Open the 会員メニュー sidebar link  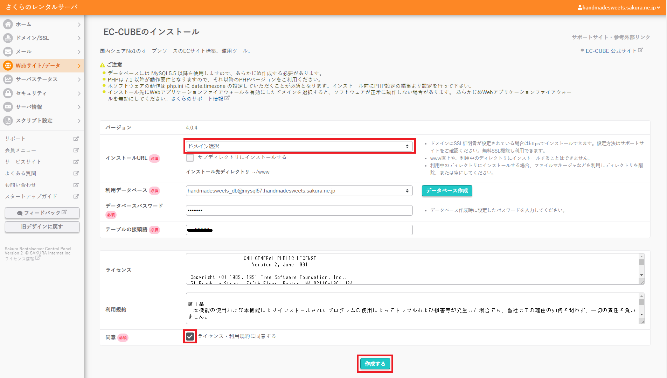20,150
